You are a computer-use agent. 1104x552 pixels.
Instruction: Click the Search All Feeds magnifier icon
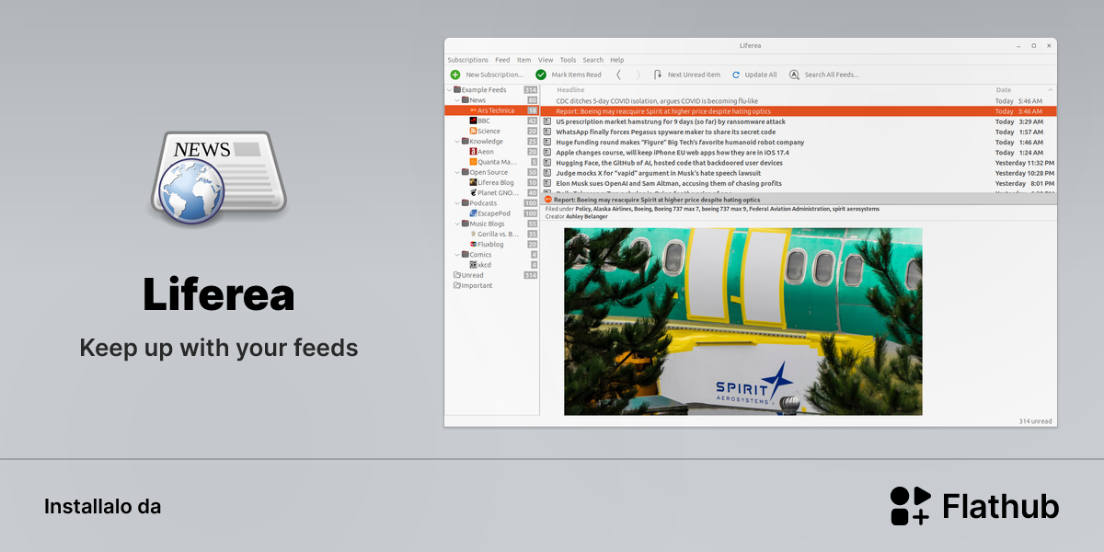tap(794, 75)
